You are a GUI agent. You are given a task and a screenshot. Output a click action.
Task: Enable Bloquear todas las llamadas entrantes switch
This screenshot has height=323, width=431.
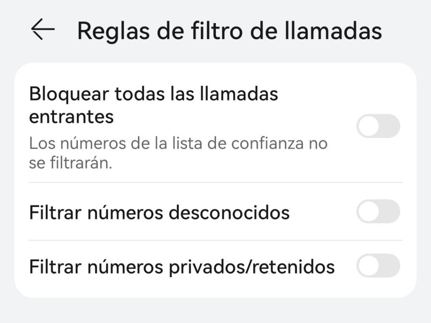pyautogui.click(x=378, y=126)
